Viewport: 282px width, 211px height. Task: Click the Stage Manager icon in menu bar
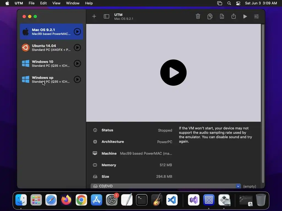(x=219, y=3)
